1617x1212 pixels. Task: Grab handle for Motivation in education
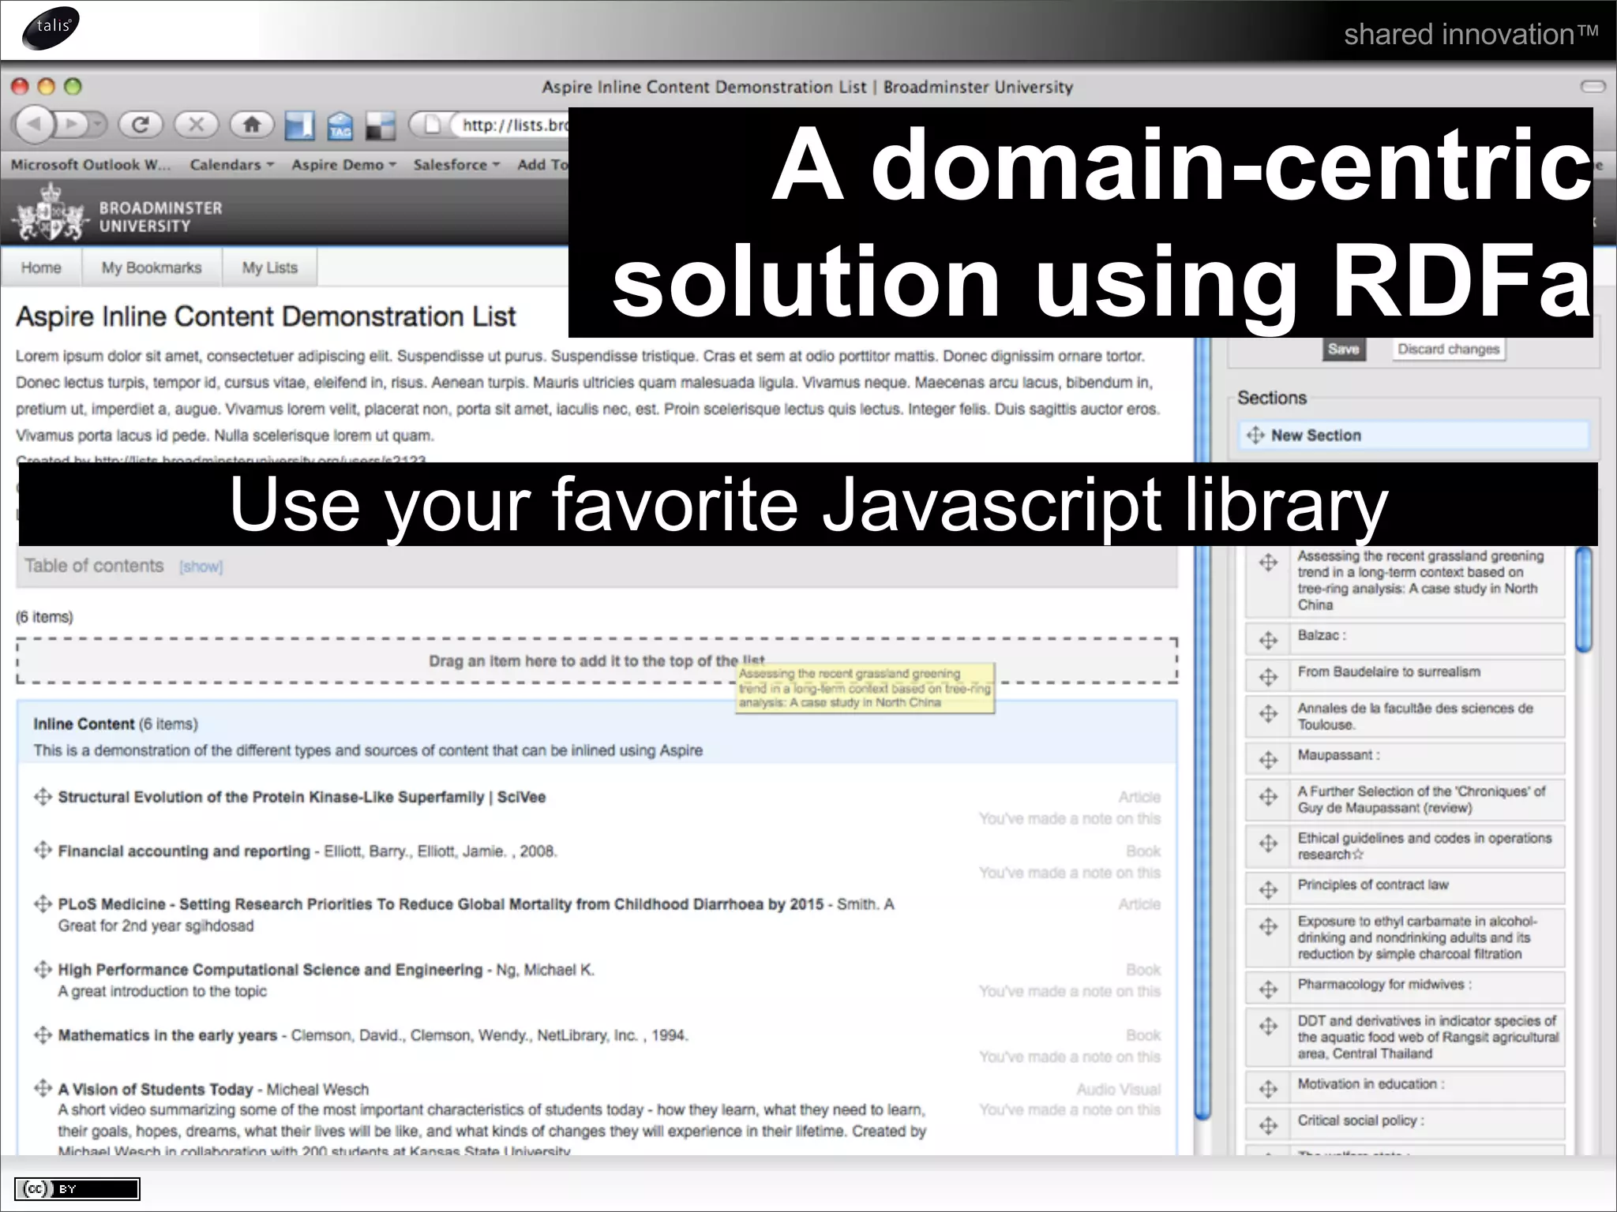tap(1268, 1088)
